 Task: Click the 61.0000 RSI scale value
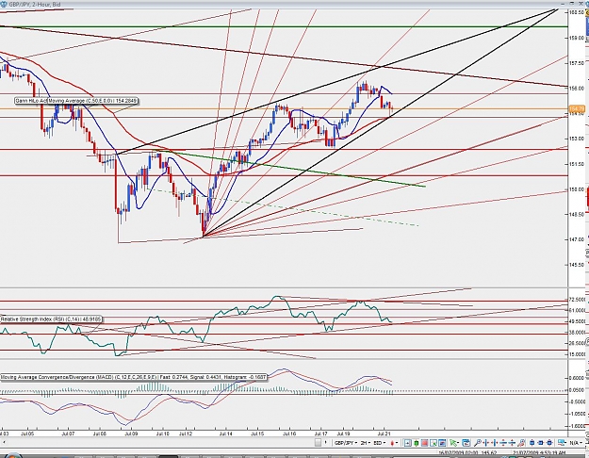point(578,310)
